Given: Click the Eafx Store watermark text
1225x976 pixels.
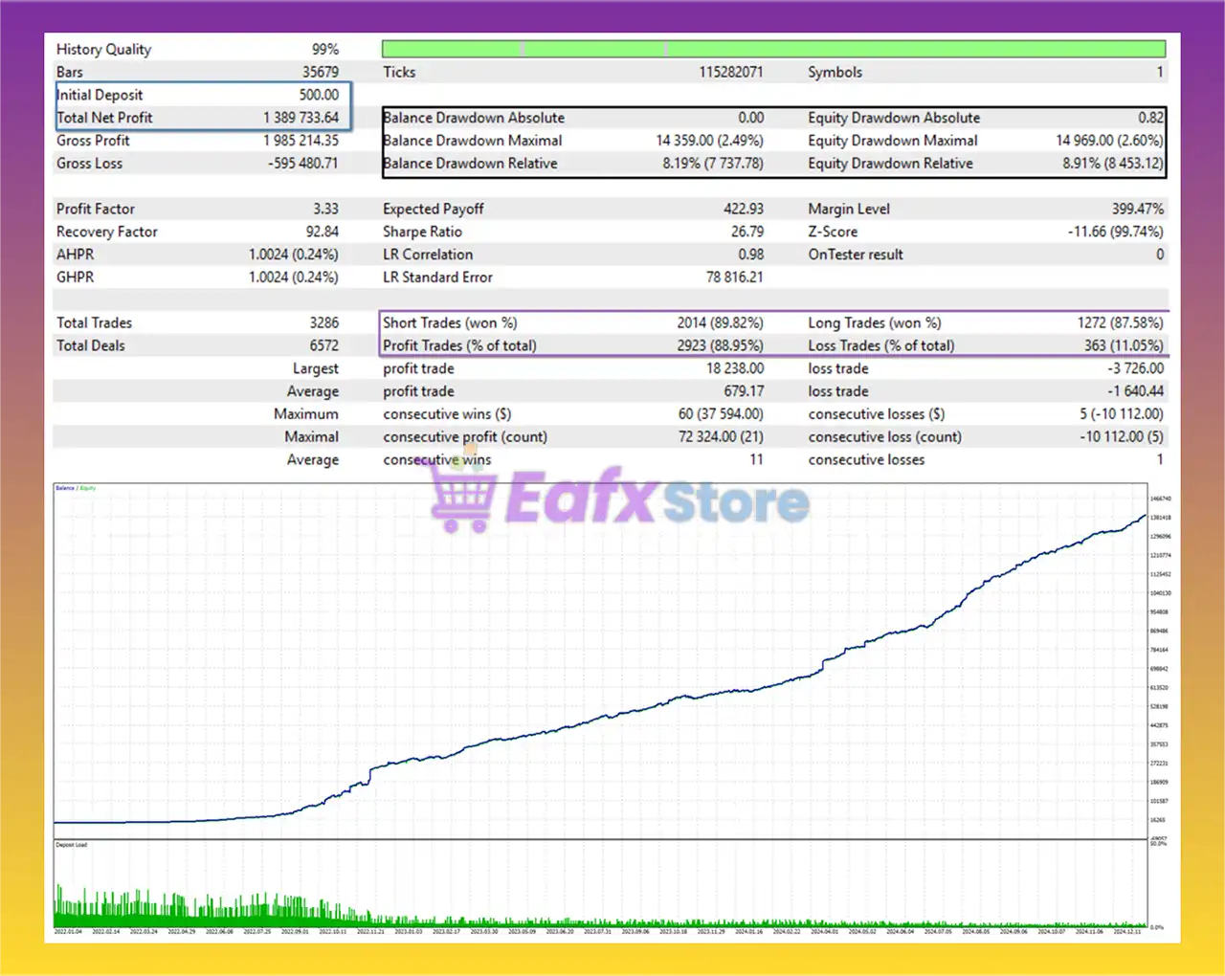Looking at the screenshot, I should 657,499.
